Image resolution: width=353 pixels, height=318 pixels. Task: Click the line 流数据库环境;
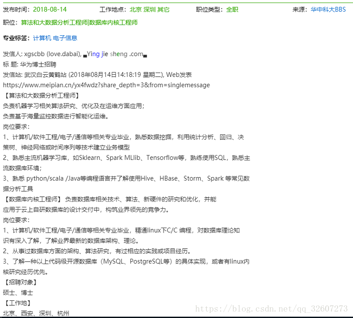pos(22,168)
